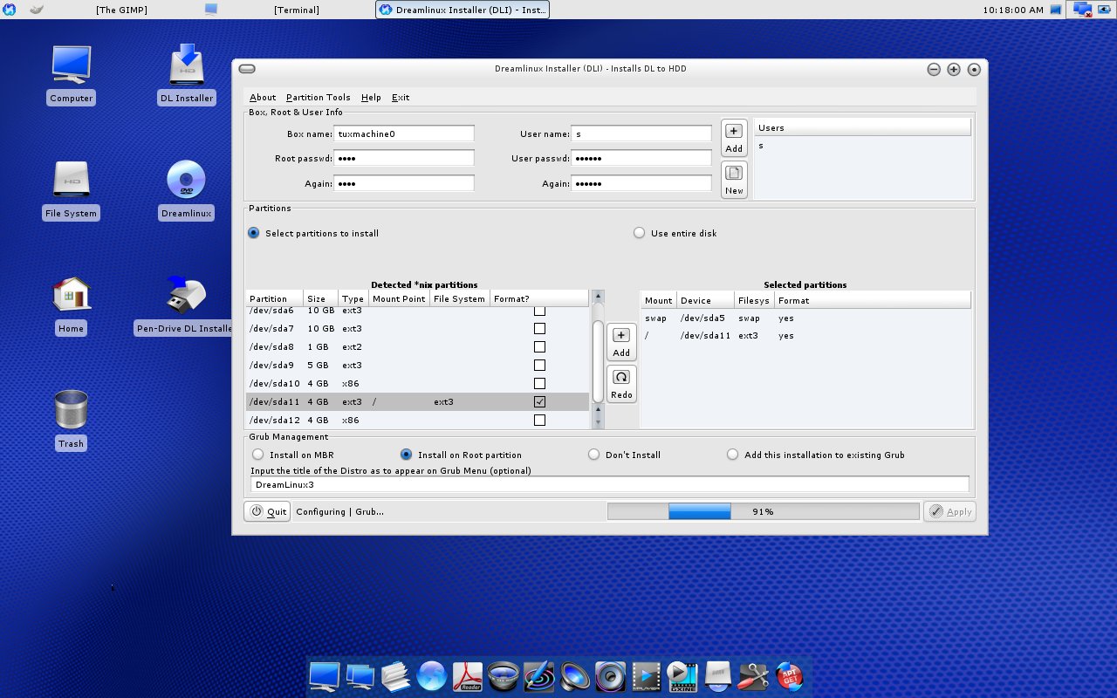Click the Add user button

734,139
